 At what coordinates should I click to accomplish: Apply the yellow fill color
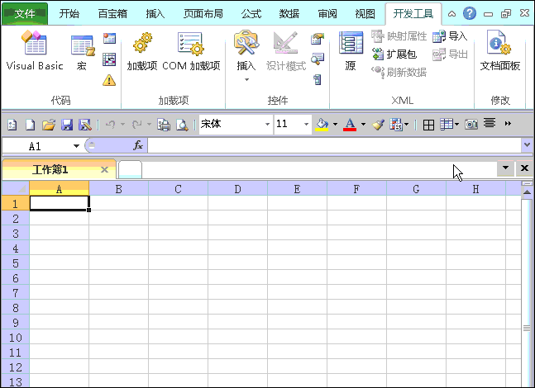(322, 125)
